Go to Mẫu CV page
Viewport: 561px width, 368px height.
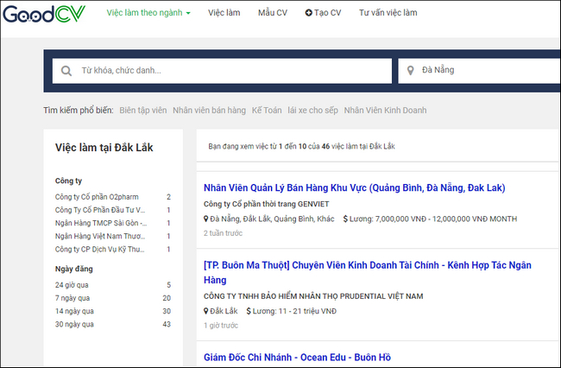click(x=272, y=14)
